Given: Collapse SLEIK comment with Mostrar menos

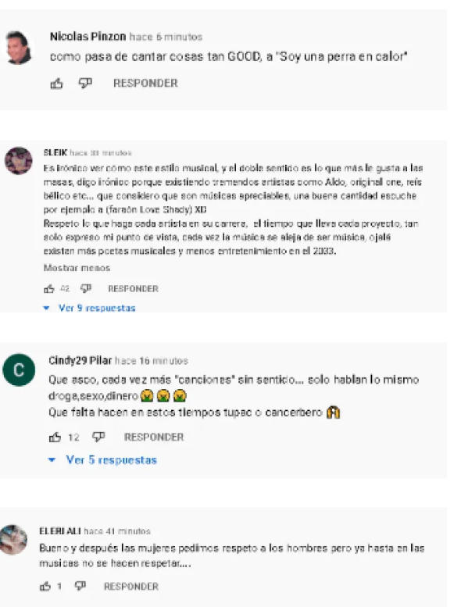Looking at the screenshot, I should point(77,268).
